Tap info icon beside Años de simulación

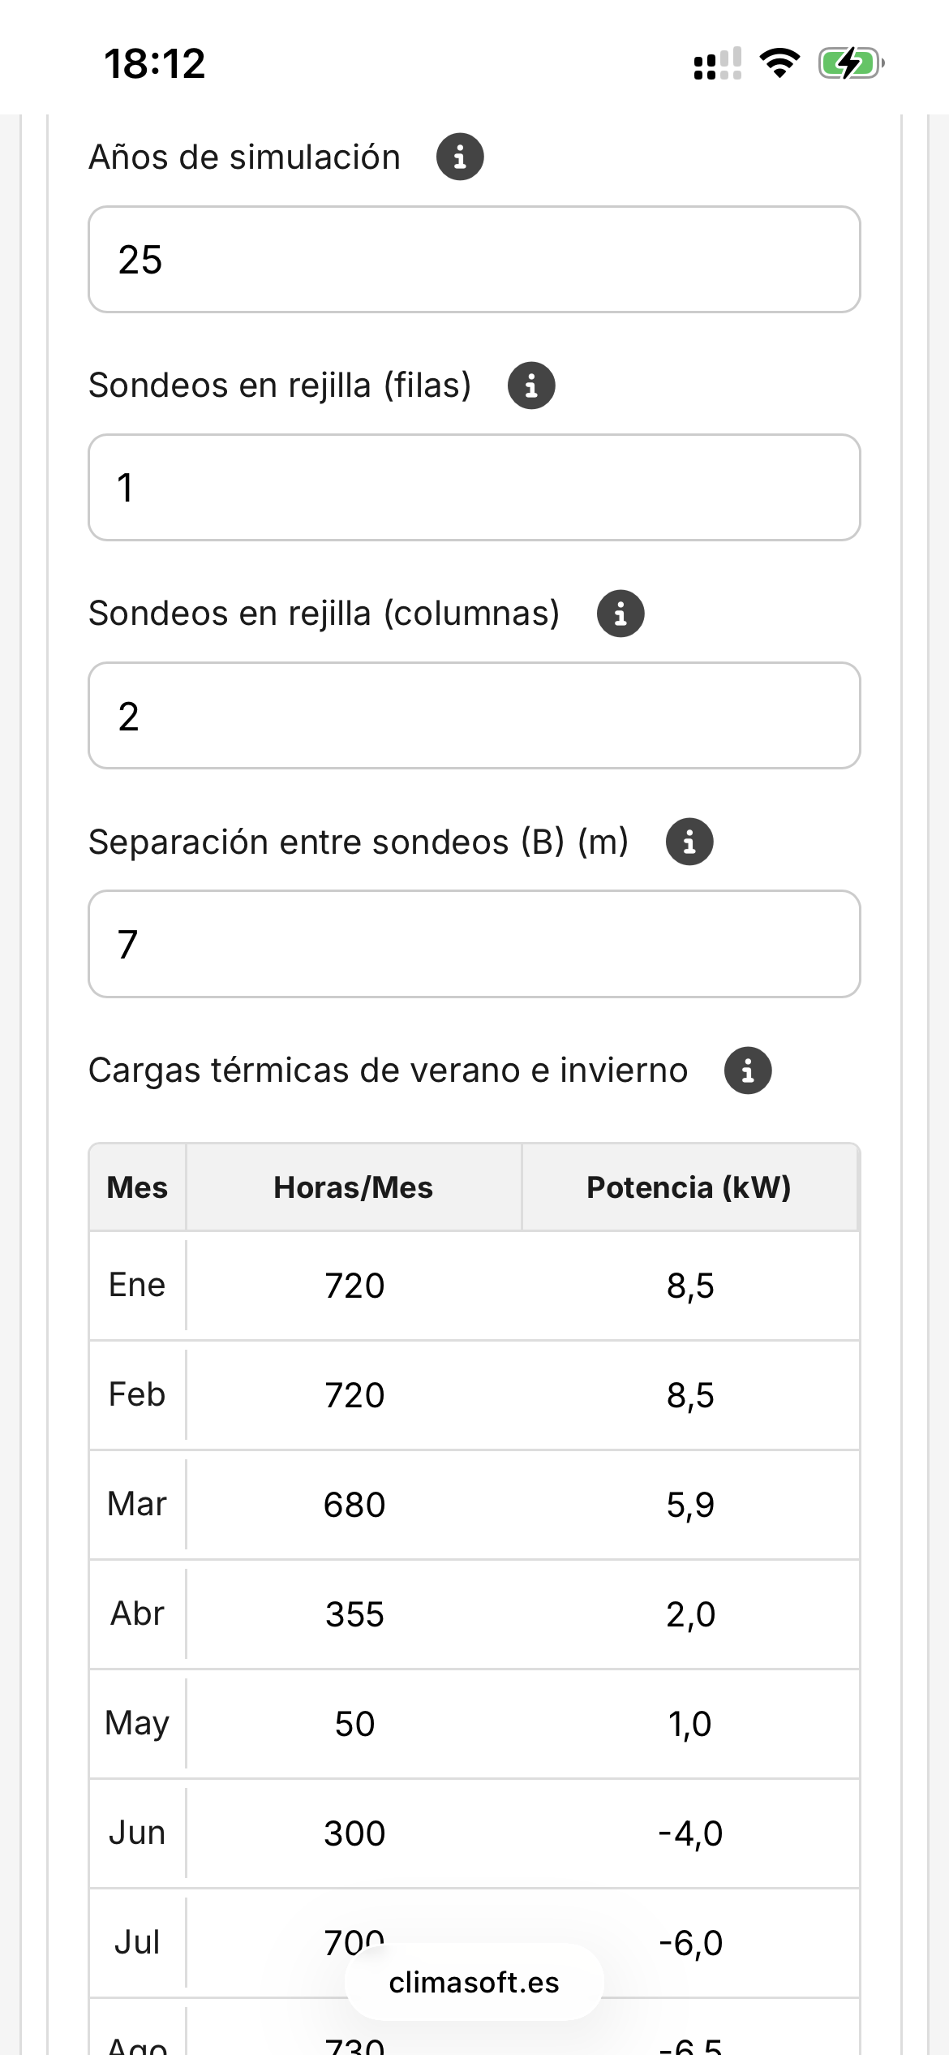460,157
